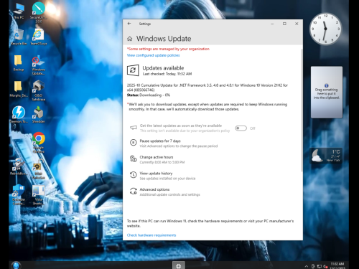Click the Settings window vertical scrollbar
Viewport: 359px width, 269px height.
(302, 110)
